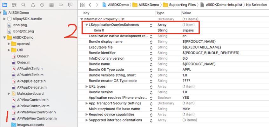The width and height of the screenshot is (269, 127).
Task: Click the Key column header
Action: coord(86,13)
